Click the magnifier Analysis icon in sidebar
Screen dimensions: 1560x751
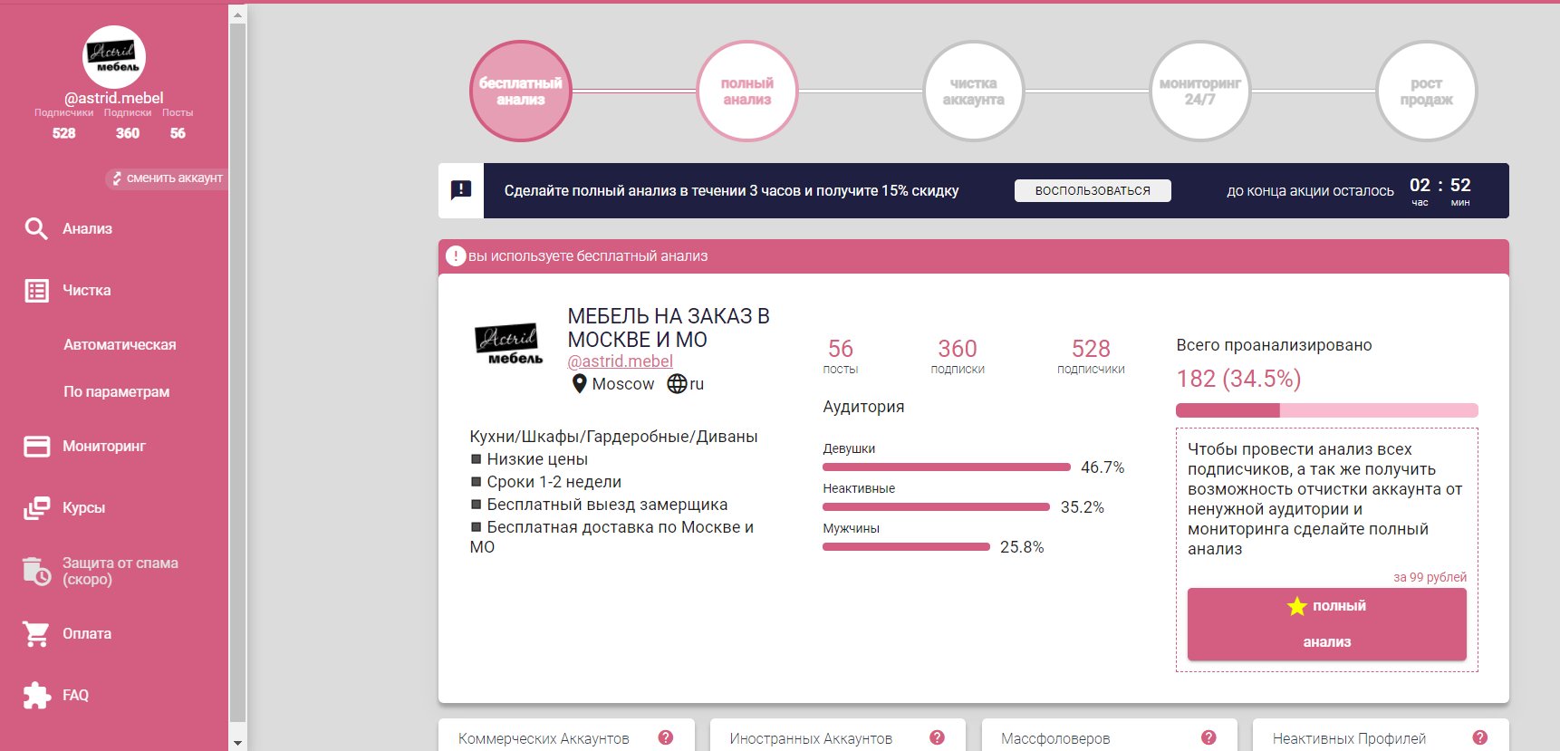point(36,228)
